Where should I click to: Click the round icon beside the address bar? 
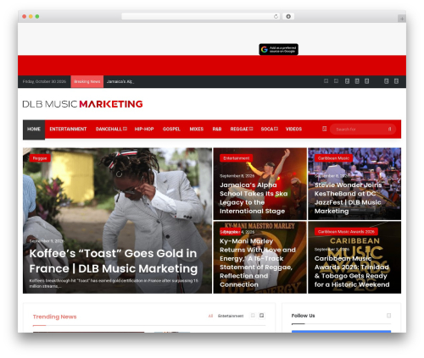[288, 17]
